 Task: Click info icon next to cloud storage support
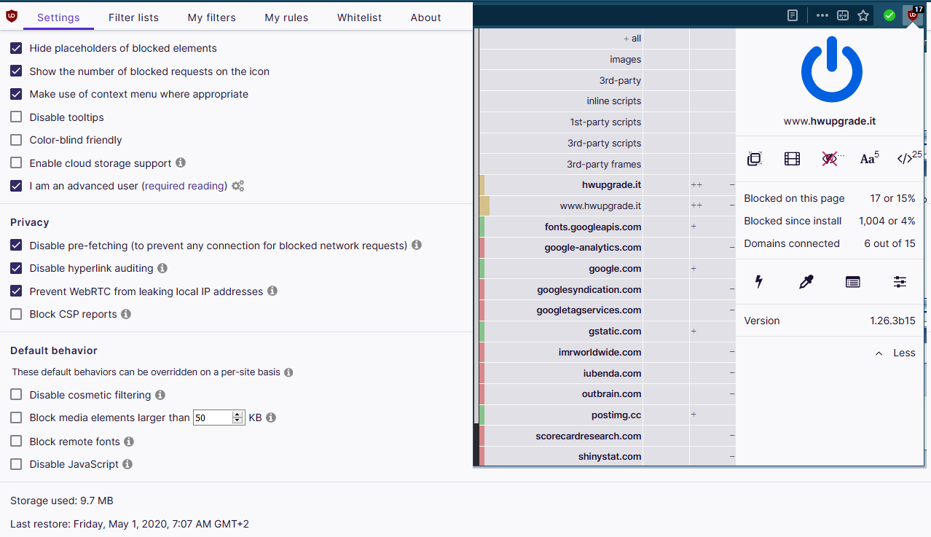[181, 163]
